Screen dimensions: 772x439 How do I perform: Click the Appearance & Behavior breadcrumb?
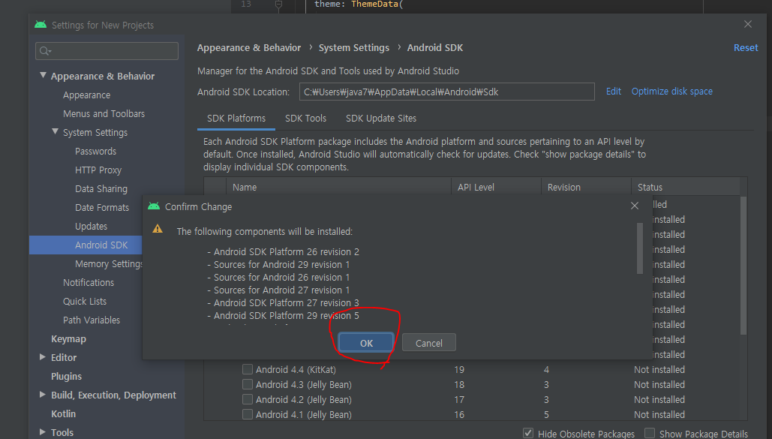click(248, 48)
